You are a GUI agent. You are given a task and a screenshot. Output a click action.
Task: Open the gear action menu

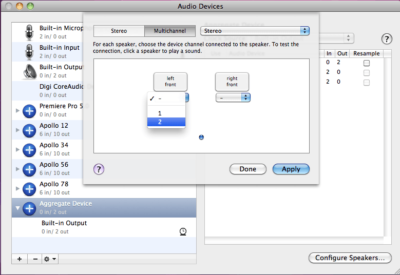(x=50, y=259)
